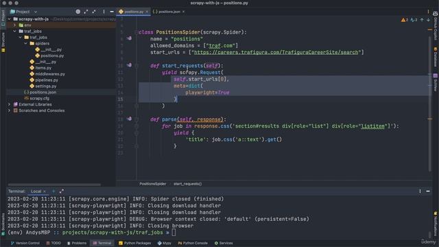
Task: Open GitHub Copilot side panel
Action: (x=436, y=26)
